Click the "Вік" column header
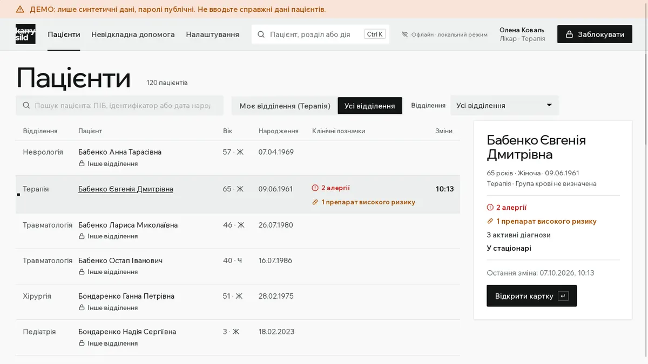 pos(227,131)
